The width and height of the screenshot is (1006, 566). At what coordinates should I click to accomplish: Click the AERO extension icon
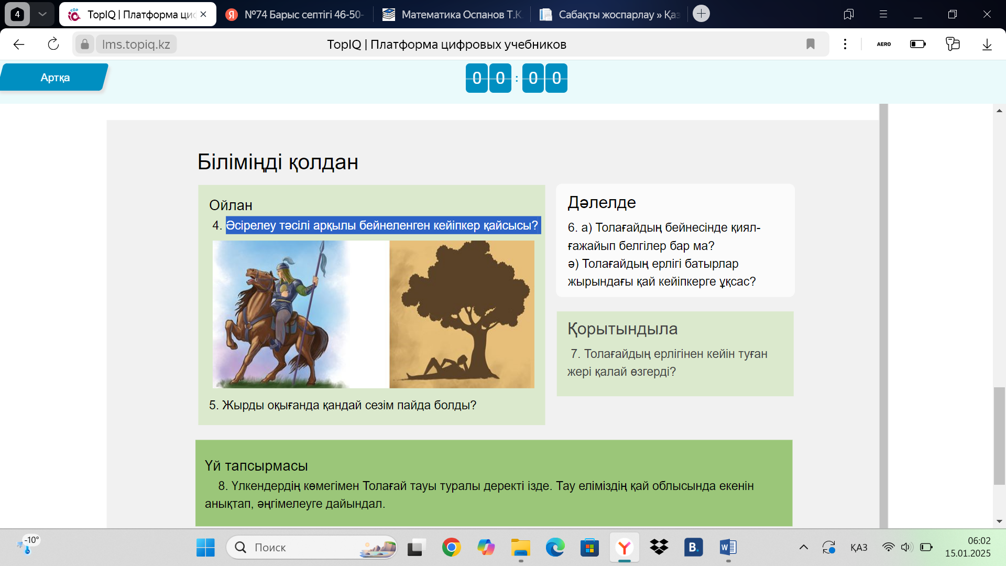[883, 44]
